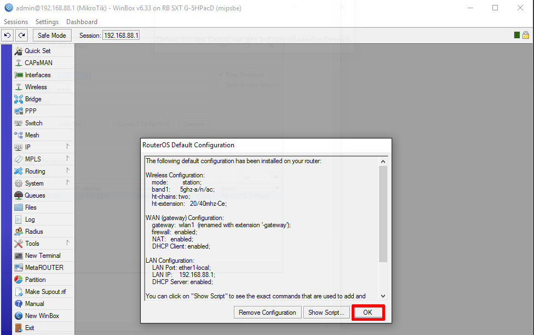The width and height of the screenshot is (534, 335).
Task: Open the CAPsMAN menu icon
Action: coord(19,63)
